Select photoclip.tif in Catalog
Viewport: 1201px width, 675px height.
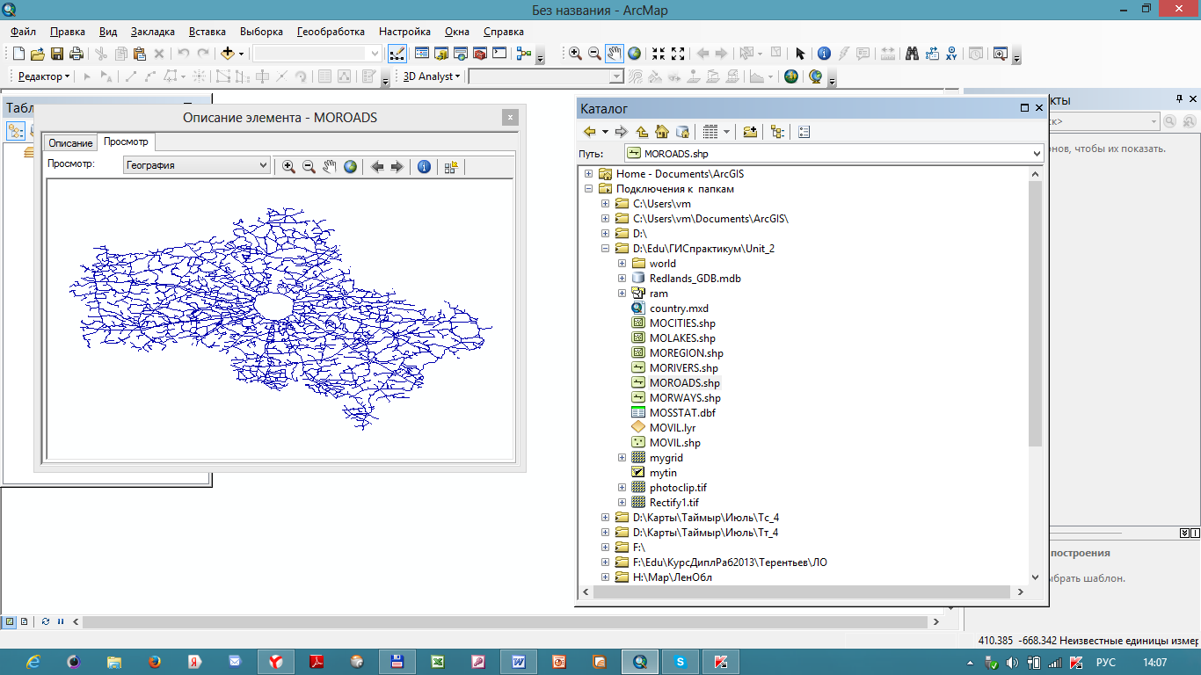click(x=678, y=488)
